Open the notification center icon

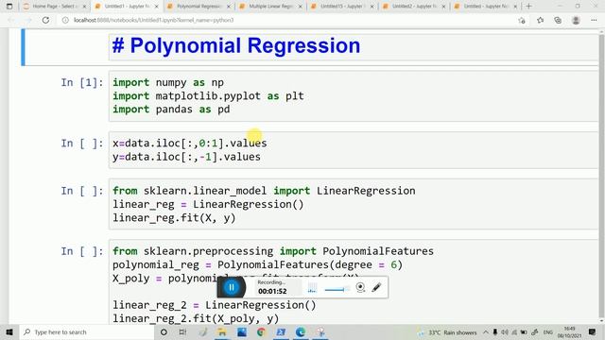pos(593,331)
